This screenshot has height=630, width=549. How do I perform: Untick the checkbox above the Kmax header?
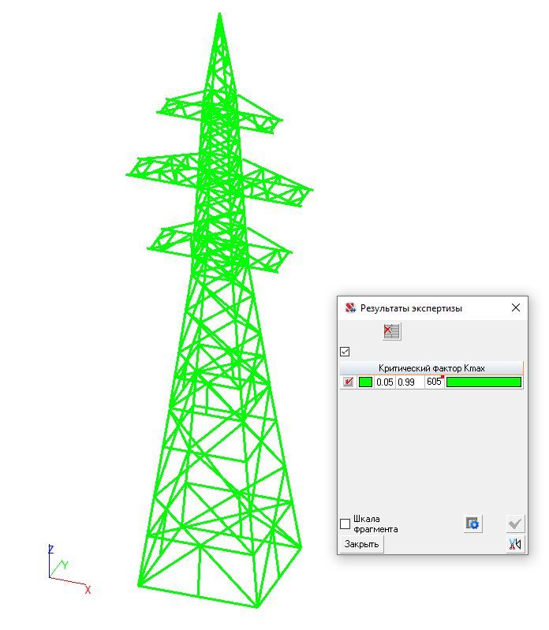[x=345, y=352]
